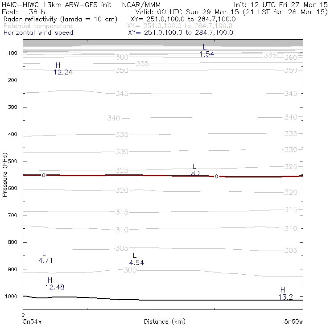Image resolution: width=330 pixels, height=330 pixels.
Task: Click the blue "Horizontal wind speed" legend entry
Action: (x=38, y=33)
